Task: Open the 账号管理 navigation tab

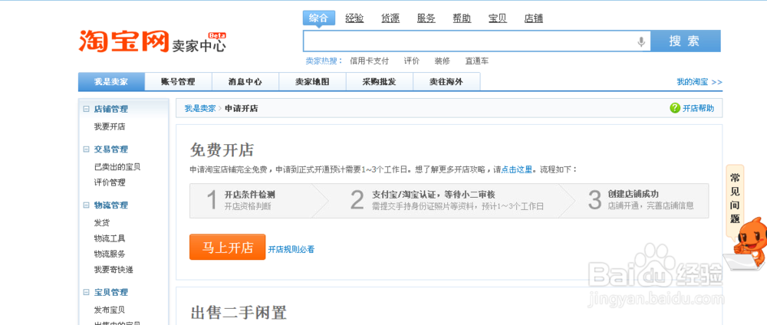Action: coord(179,81)
